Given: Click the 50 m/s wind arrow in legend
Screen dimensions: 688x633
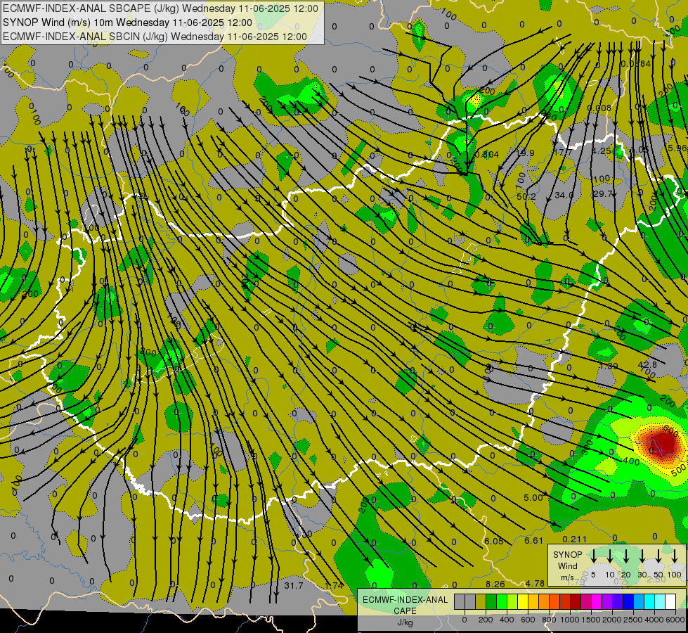Looking at the screenshot, I should 658,556.
